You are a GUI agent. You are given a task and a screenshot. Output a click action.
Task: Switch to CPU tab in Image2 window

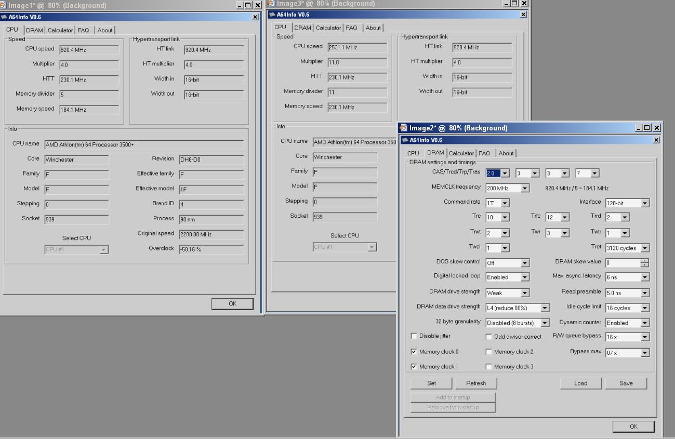(x=413, y=153)
